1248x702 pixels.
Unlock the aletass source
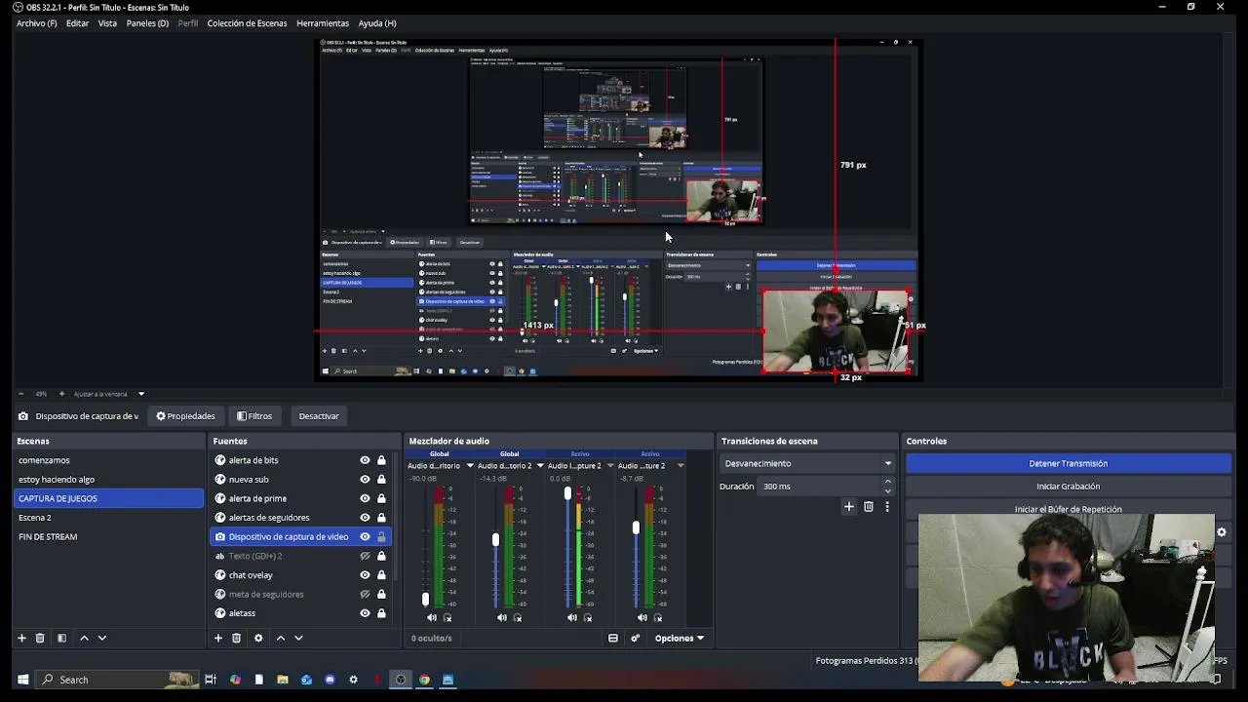pos(381,613)
